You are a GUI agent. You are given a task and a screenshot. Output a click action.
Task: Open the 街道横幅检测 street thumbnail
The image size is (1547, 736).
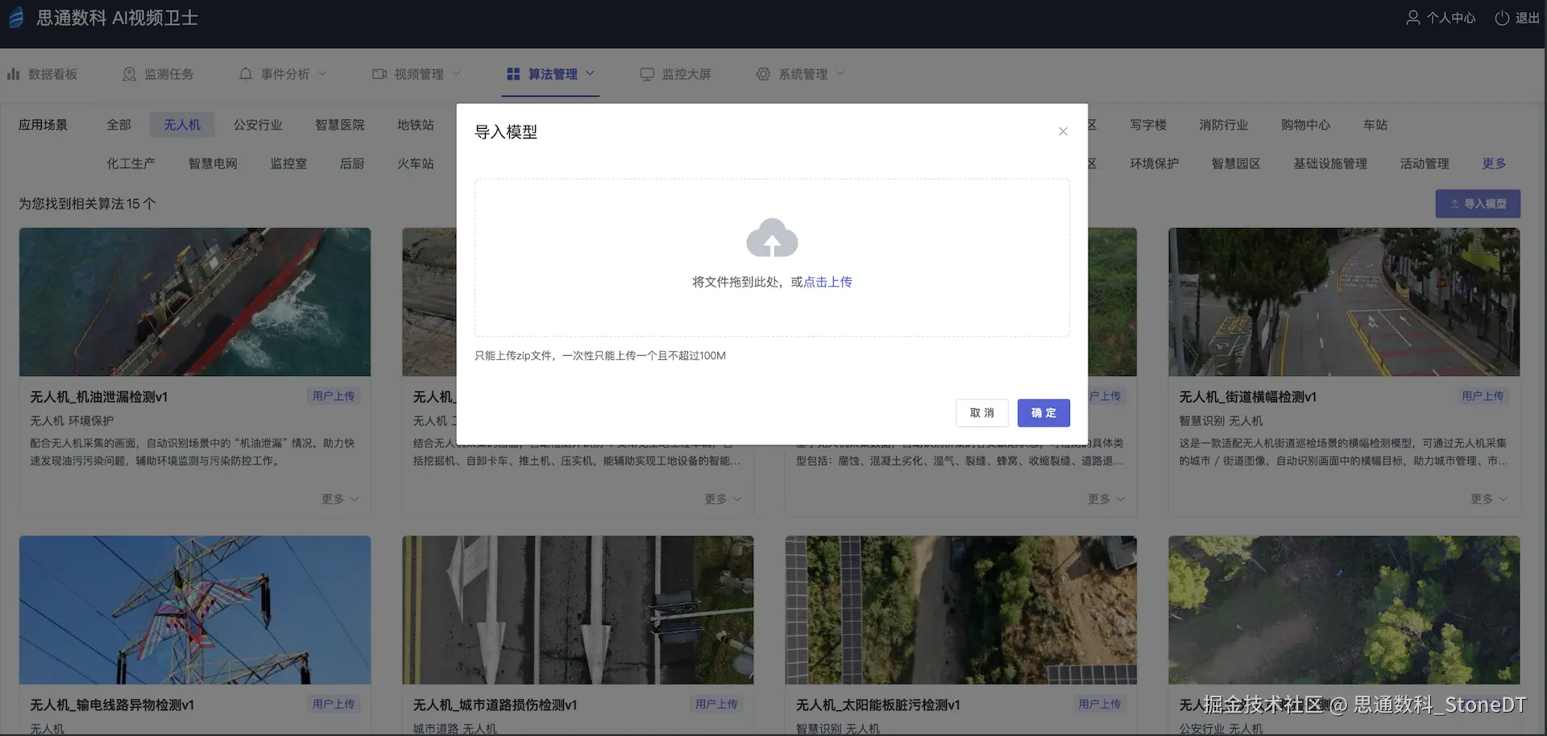[1344, 302]
